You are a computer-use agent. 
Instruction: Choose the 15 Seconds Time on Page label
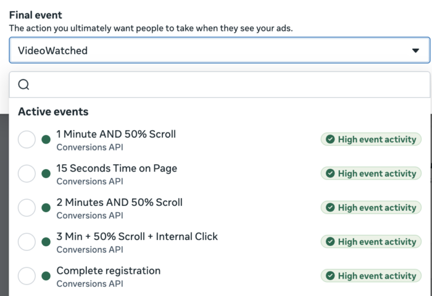(x=117, y=168)
